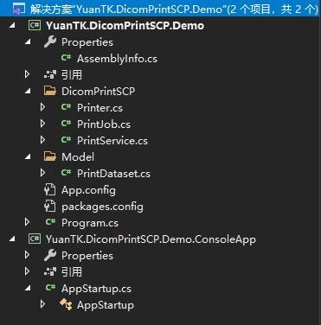Select the AppStartup class entry
Viewport: 321px width, 325px height.
tap(106, 305)
